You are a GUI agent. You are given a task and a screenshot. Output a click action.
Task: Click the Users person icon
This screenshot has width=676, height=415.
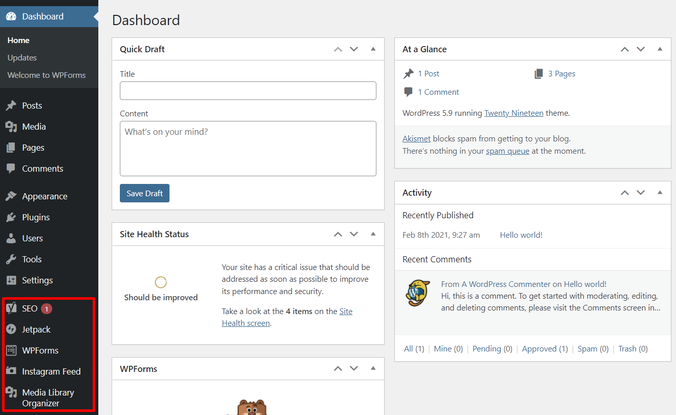[x=11, y=238]
